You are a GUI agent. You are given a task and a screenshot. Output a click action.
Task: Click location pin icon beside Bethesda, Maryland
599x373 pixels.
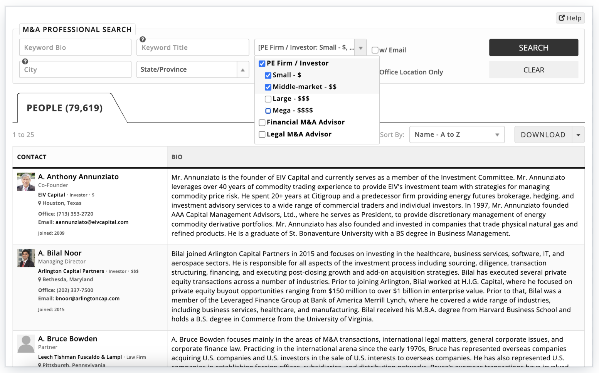(x=40, y=279)
